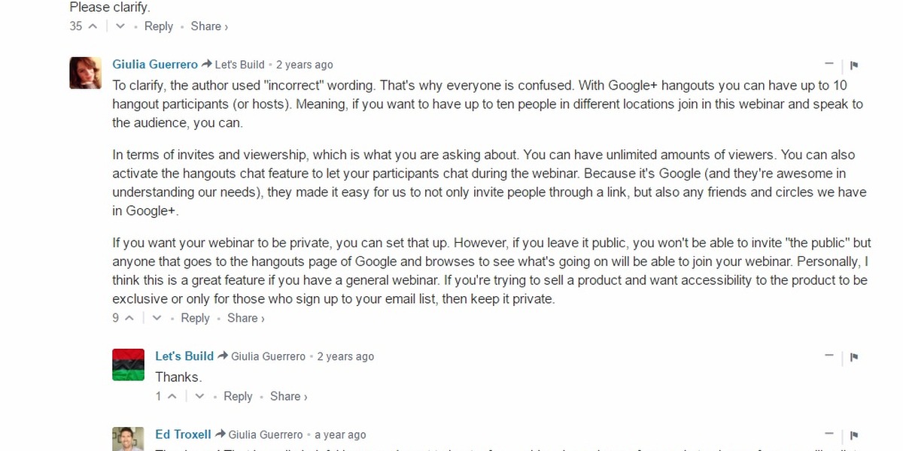The height and width of the screenshot is (451, 903).
Task: Flag Ed Troxell's comment
Action: [x=854, y=435]
